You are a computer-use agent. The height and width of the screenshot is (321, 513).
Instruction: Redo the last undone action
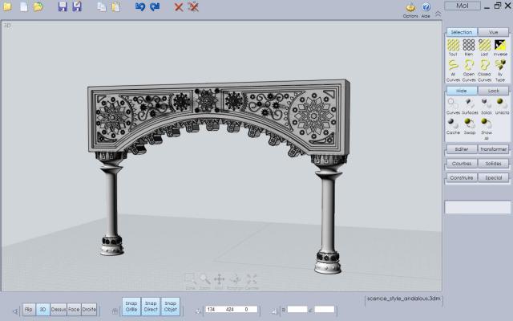[155, 6]
